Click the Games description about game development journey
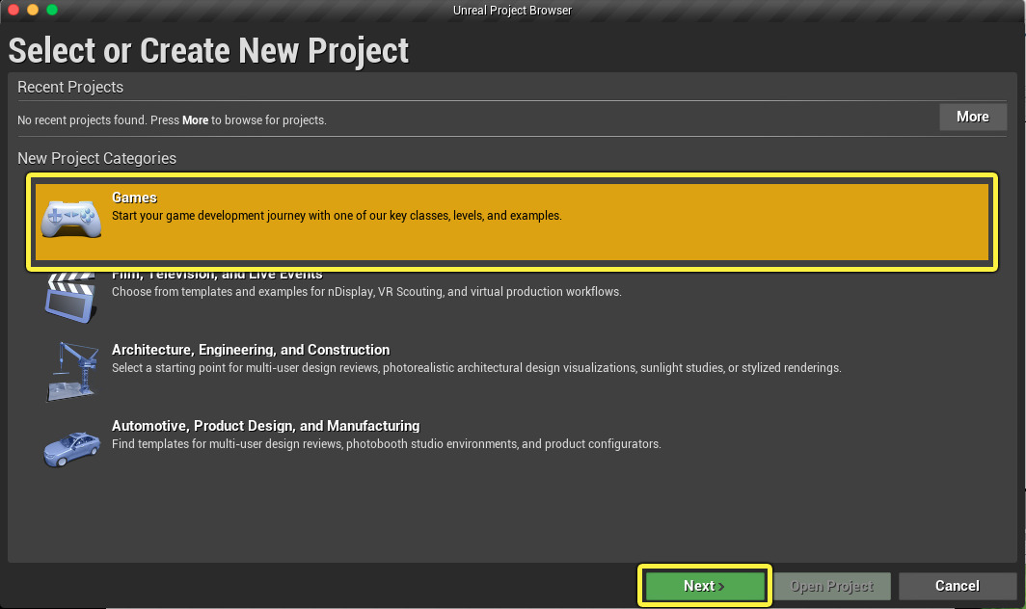Image resolution: width=1026 pixels, height=609 pixels. 337,216
